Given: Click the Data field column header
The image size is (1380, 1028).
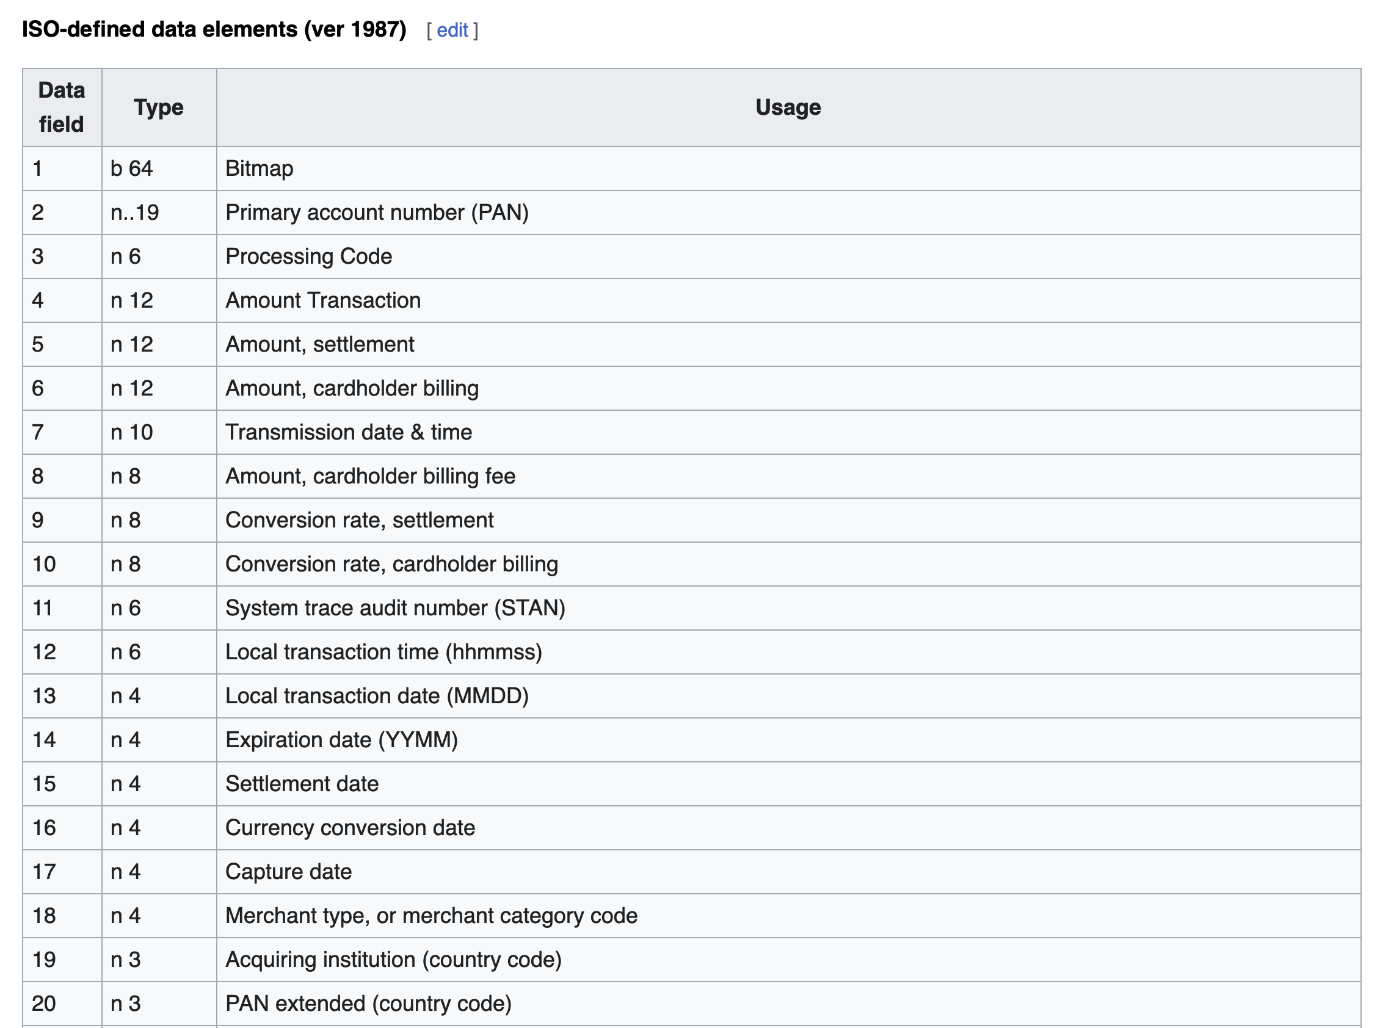Looking at the screenshot, I should point(62,107).
